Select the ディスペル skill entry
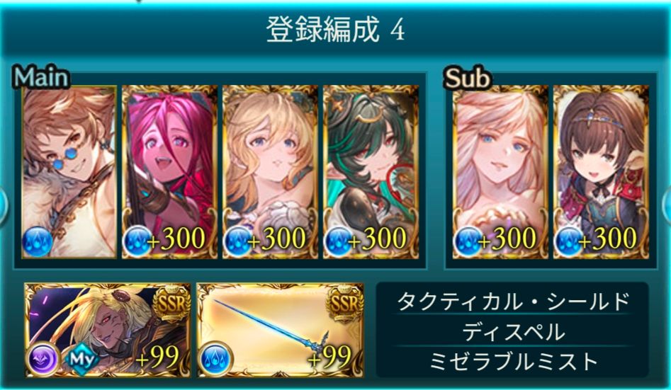 pos(513,332)
